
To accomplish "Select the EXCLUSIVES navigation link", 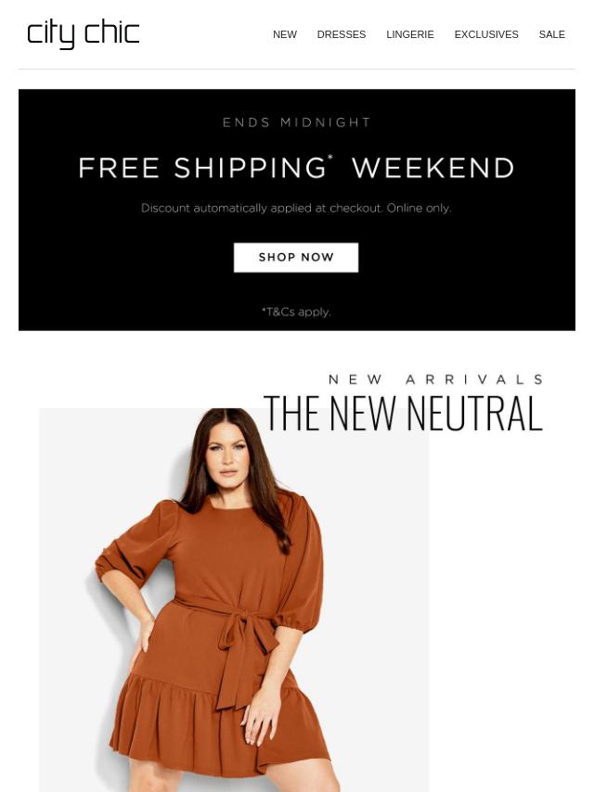I will click(486, 34).
